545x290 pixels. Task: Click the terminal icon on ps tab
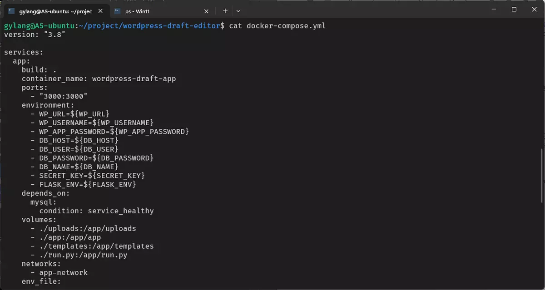click(x=118, y=10)
